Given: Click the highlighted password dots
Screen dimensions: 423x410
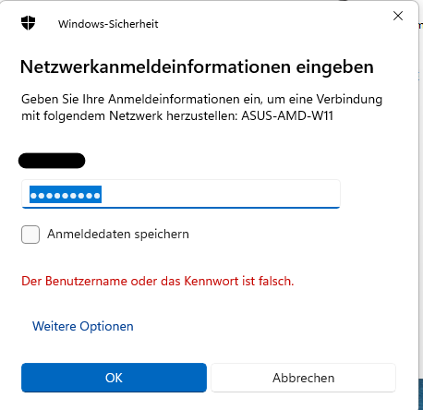Looking at the screenshot, I should pyautogui.click(x=66, y=195).
